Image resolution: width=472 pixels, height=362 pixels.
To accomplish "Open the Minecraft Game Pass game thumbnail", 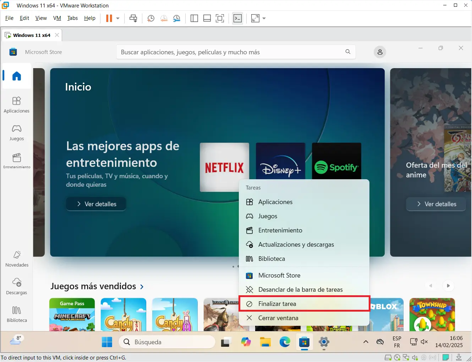I will 72,314.
